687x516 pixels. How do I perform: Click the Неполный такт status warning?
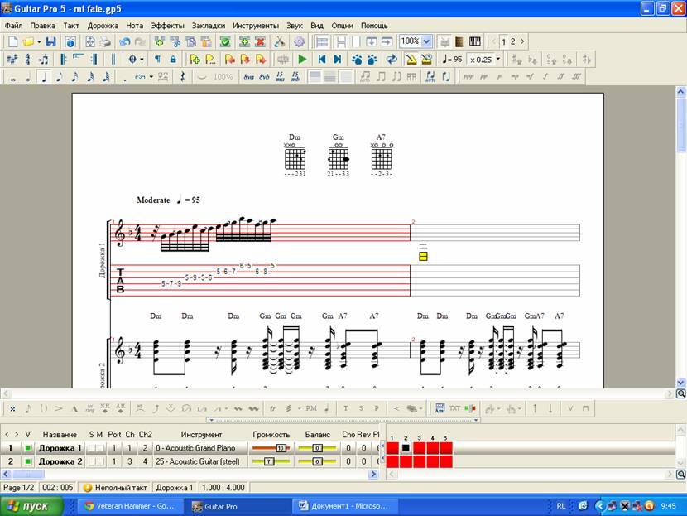coord(115,488)
